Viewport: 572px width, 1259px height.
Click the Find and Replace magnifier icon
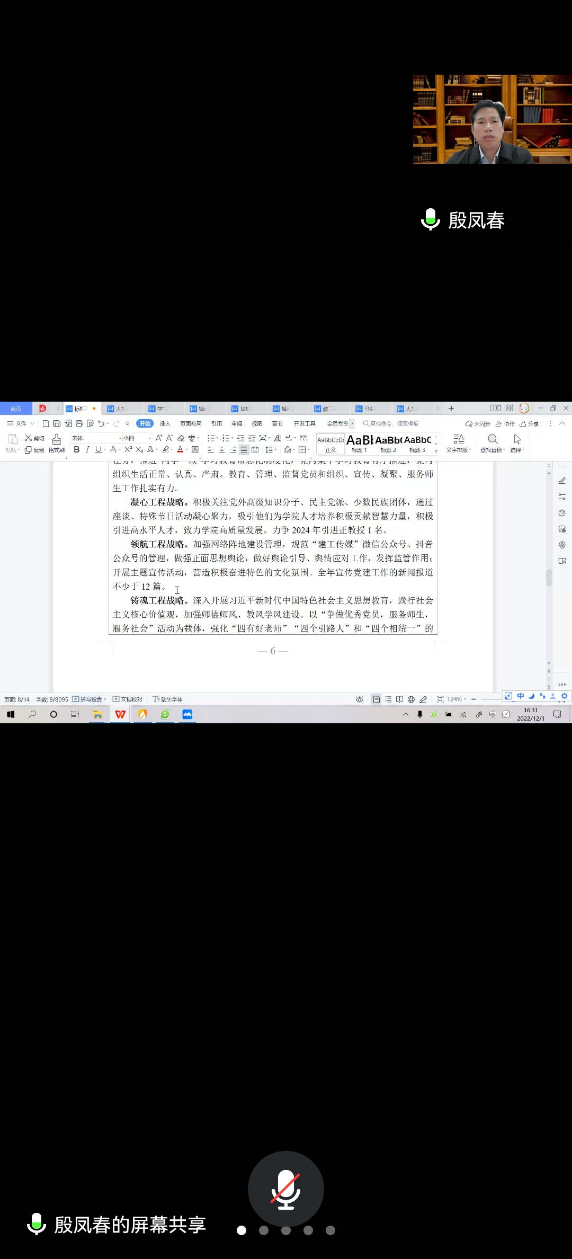point(493,439)
